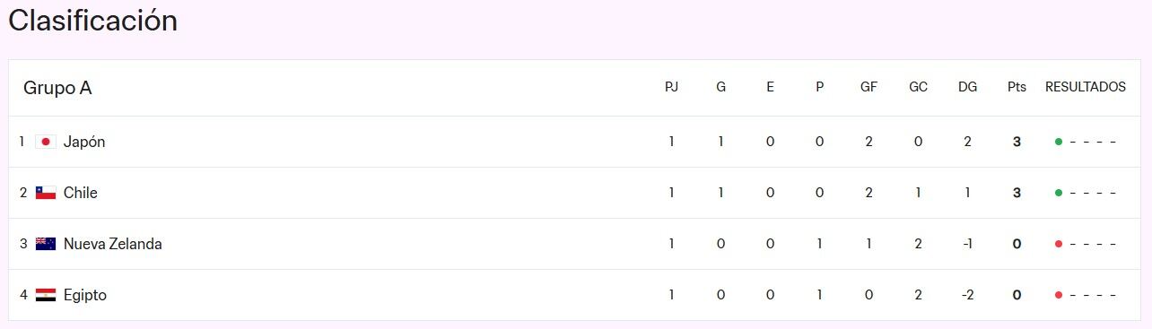This screenshot has height=329, width=1152.
Task: Click Japón's green win result dot
Action: pyautogui.click(x=1059, y=142)
